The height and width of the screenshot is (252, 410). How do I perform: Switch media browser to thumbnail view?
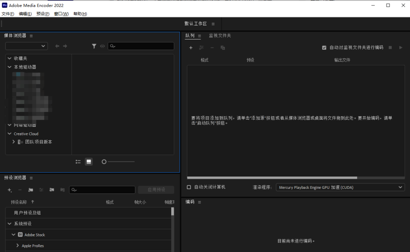click(x=89, y=162)
